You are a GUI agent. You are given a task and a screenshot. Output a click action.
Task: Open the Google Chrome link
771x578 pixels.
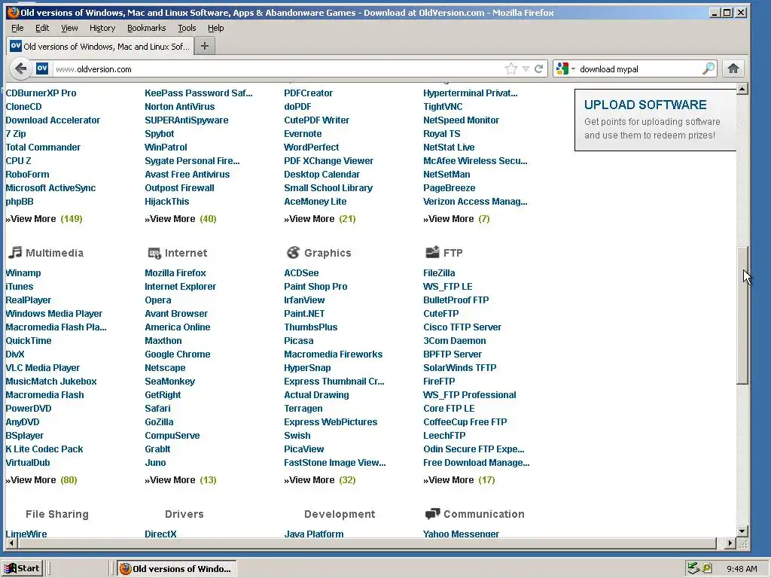[x=178, y=354]
